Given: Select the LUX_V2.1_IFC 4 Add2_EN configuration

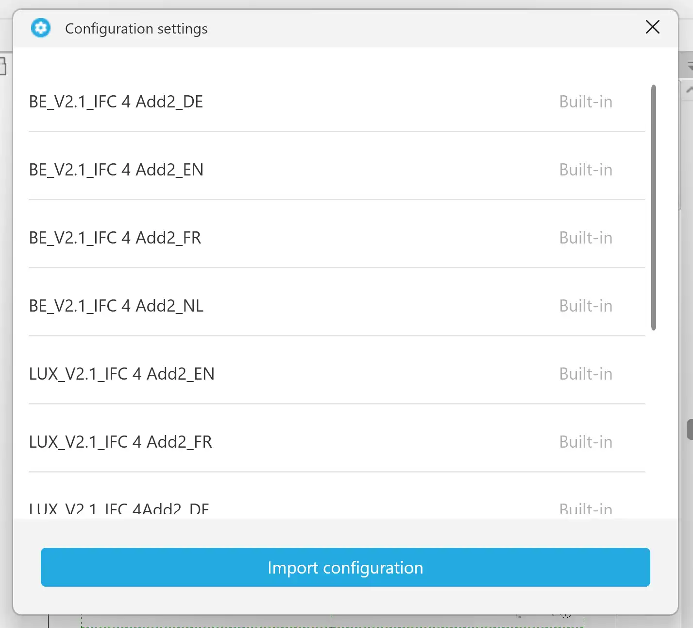Looking at the screenshot, I should point(337,374).
